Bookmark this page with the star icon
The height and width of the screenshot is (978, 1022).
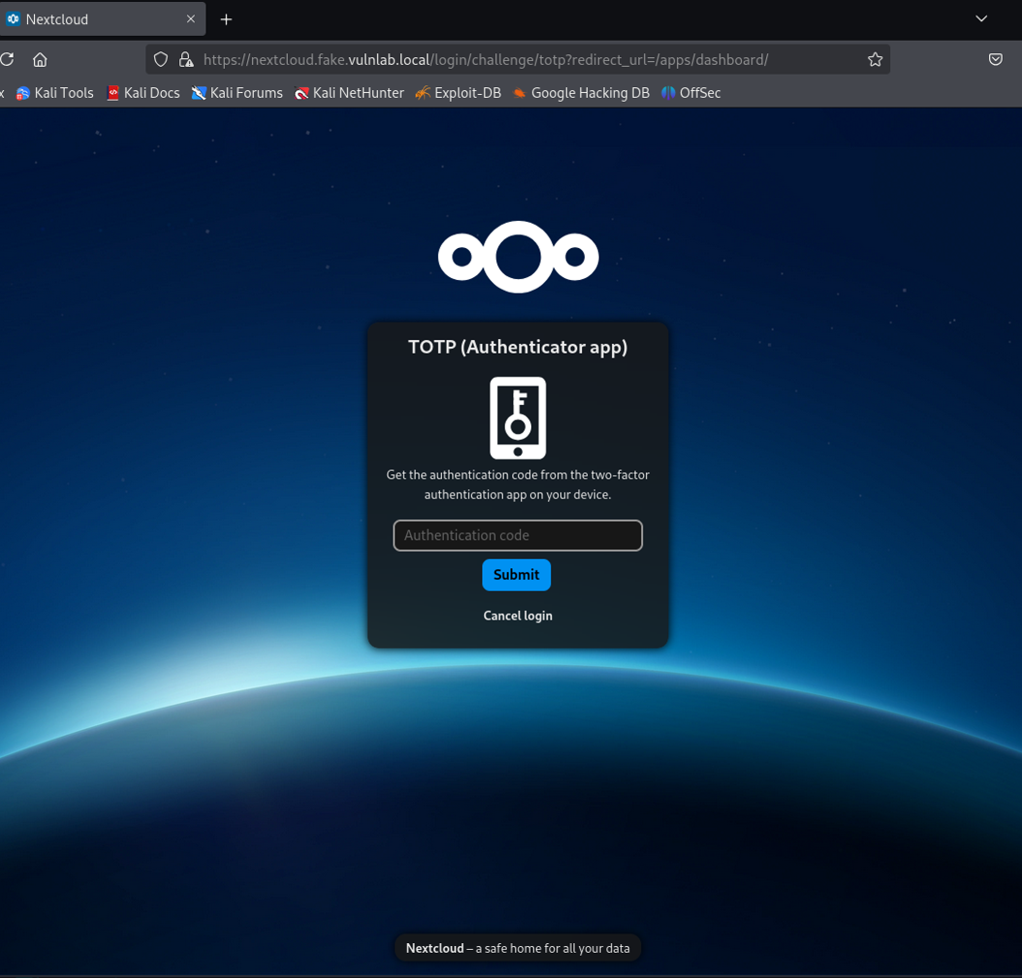pos(875,60)
